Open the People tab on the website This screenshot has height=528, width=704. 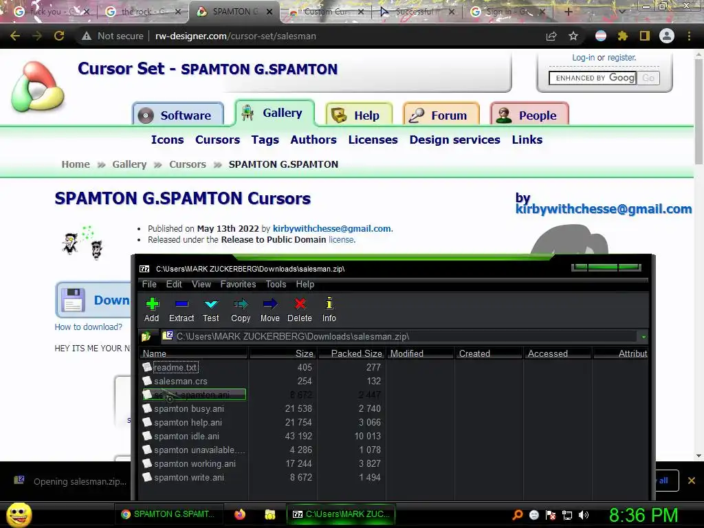(x=529, y=115)
